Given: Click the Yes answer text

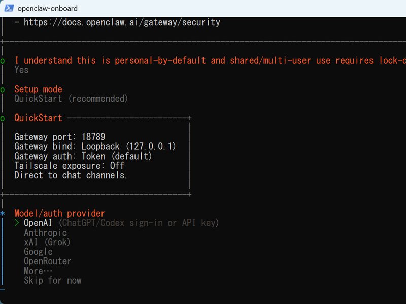Looking at the screenshot, I should (x=21, y=70).
